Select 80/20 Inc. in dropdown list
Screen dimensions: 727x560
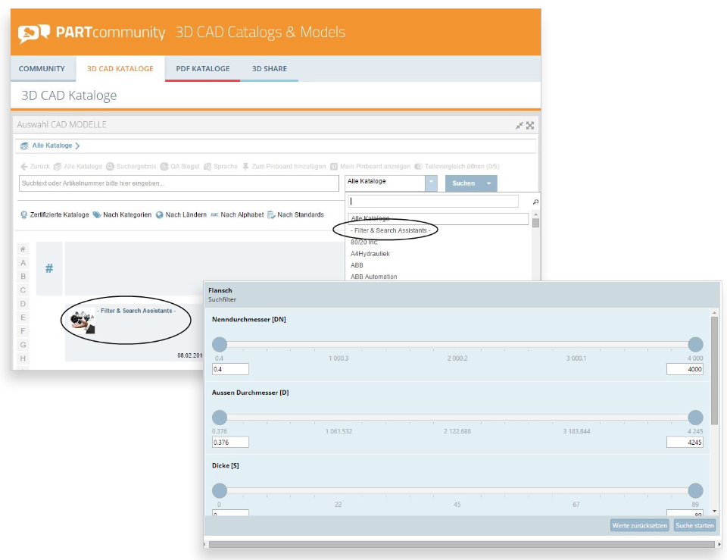point(364,242)
